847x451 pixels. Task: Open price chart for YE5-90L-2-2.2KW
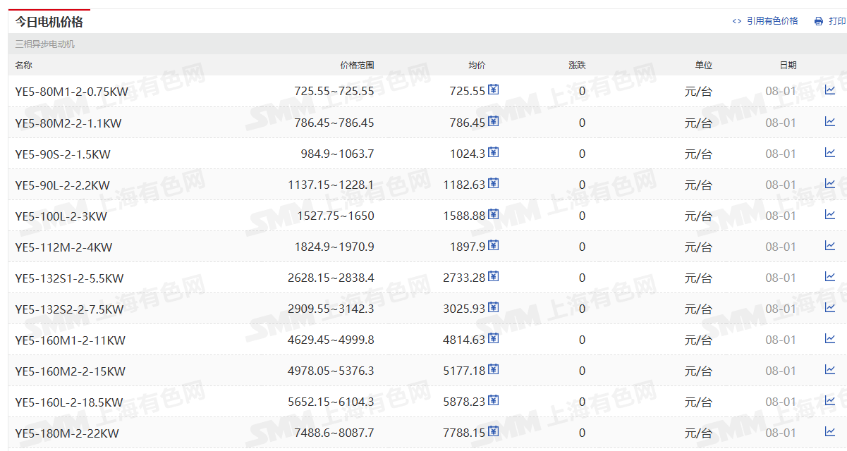tap(830, 183)
